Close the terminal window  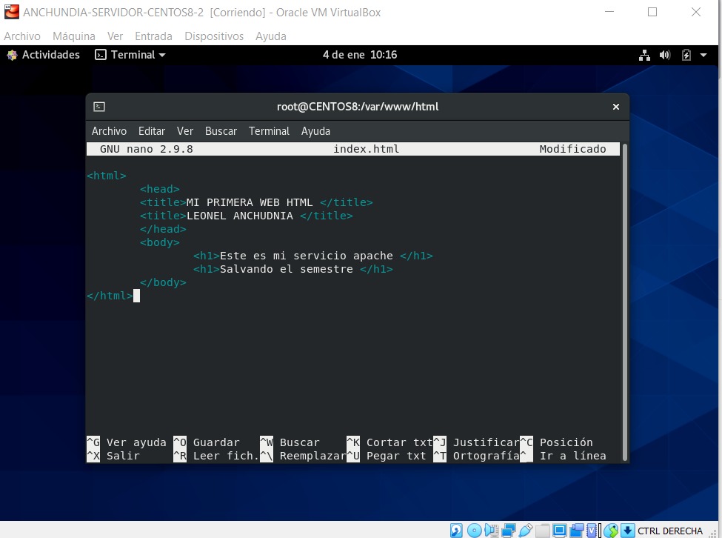click(615, 107)
